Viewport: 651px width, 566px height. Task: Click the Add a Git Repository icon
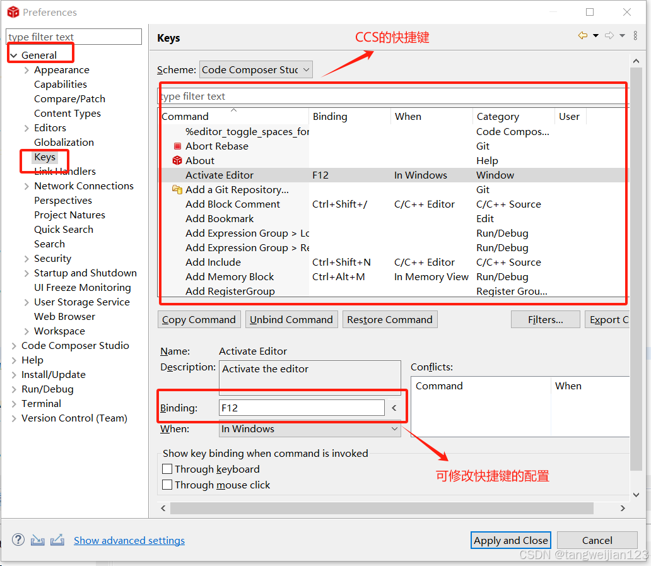coord(177,190)
